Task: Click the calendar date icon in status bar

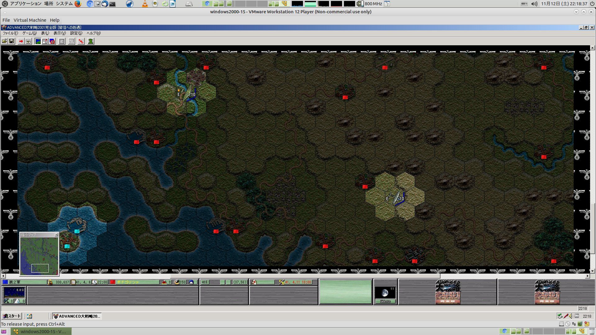Action: coord(73,282)
